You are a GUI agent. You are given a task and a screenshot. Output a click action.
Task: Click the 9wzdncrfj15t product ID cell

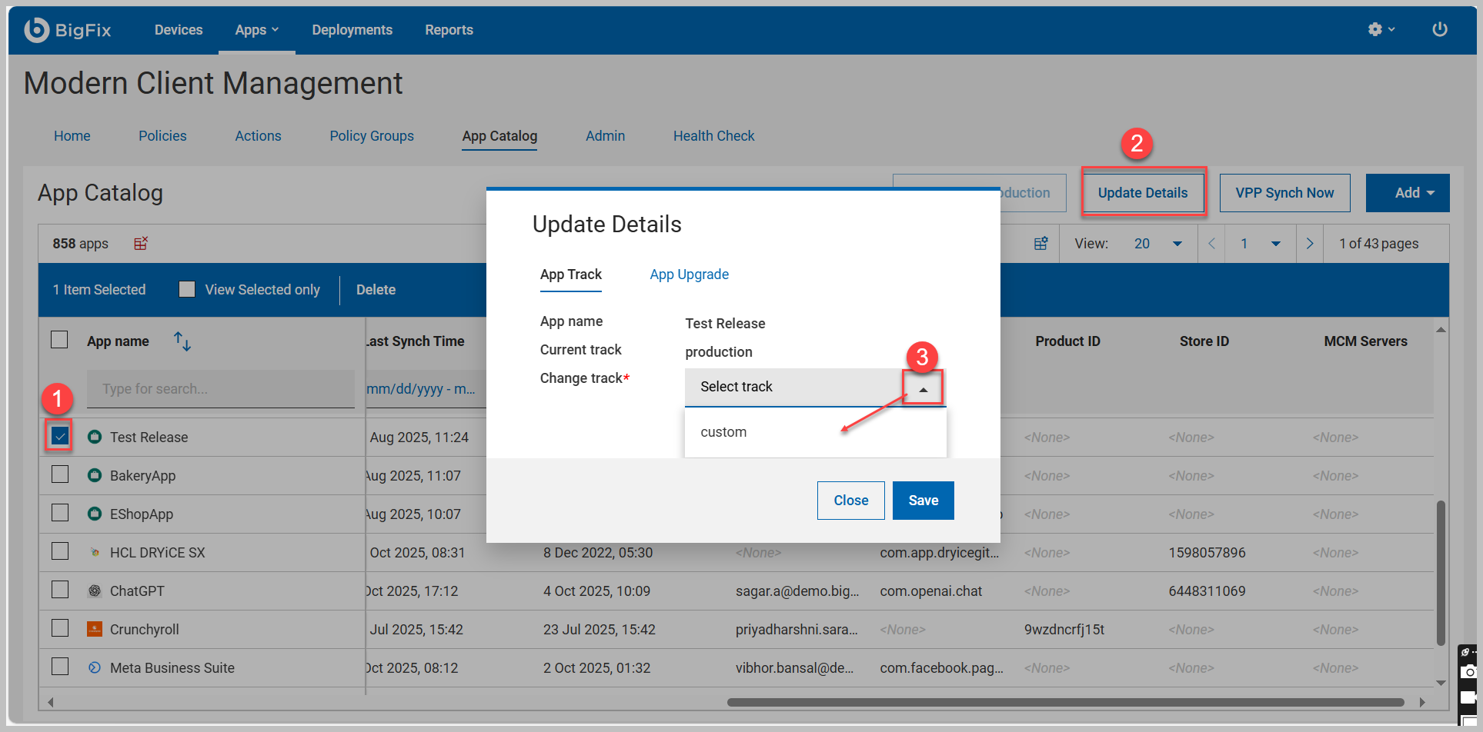click(x=1064, y=630)
